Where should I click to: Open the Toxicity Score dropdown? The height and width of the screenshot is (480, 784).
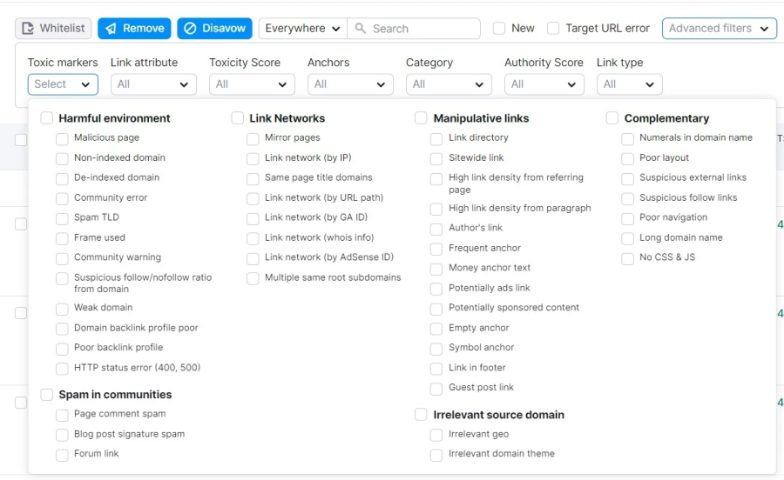pos(252,84)
